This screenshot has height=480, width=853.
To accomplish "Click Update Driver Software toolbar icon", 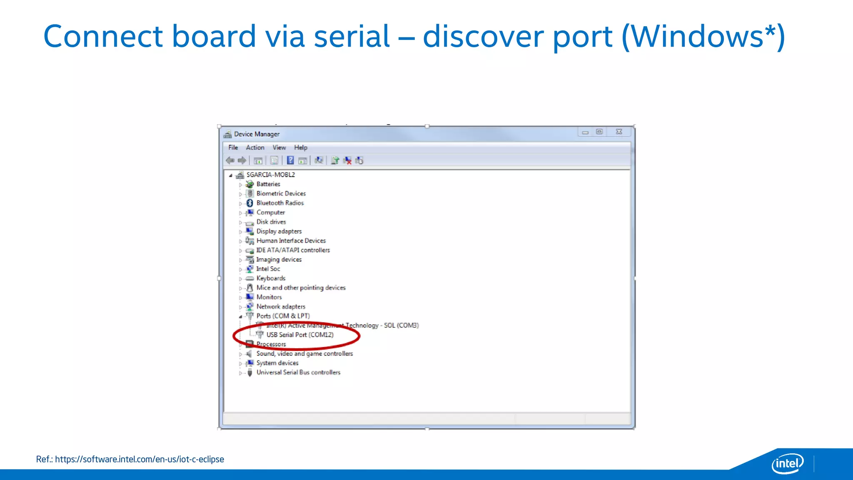I will [x=335, y=160].
